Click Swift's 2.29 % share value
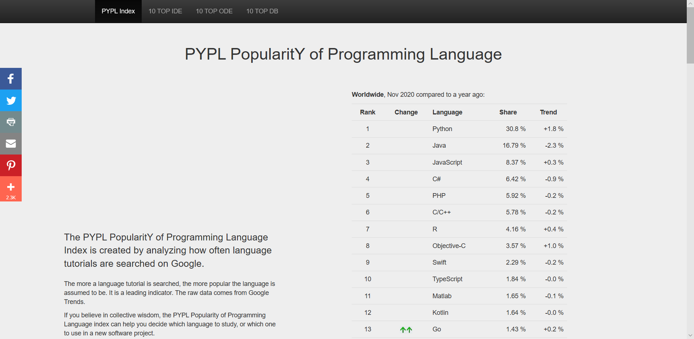The height and width of the screenshot is (339, 694). point(515,262)
